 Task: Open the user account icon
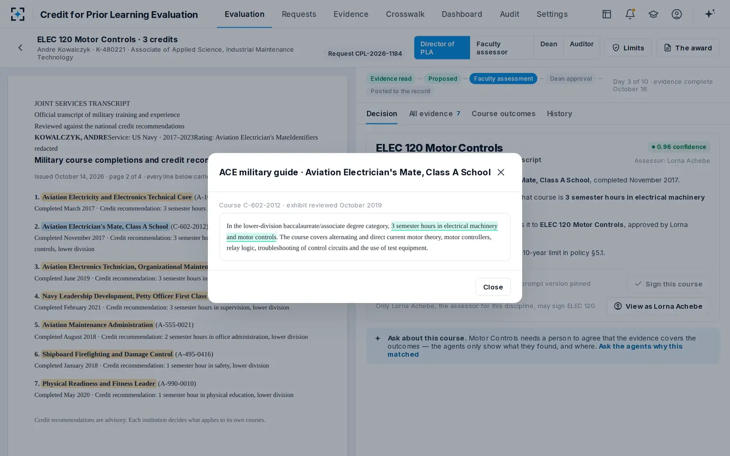[x=677, y=14]
